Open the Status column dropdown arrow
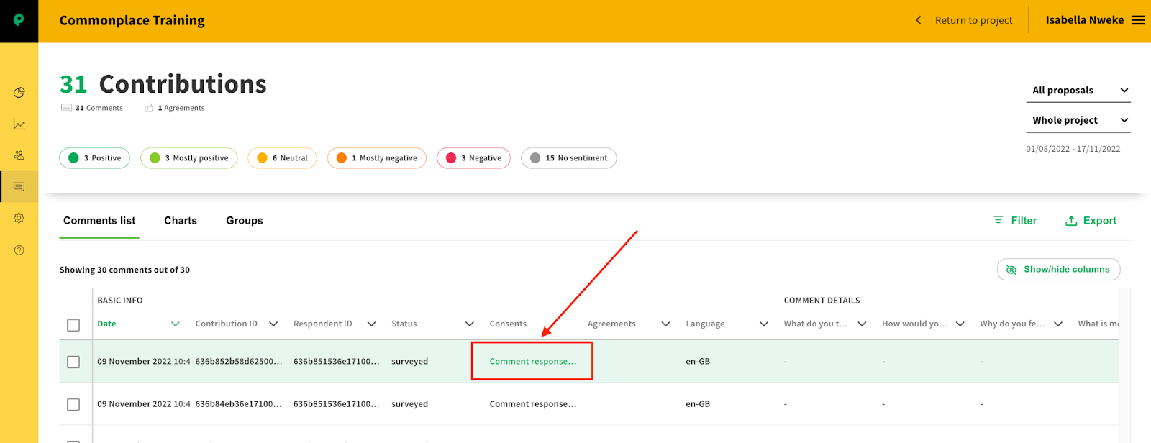 click(469, 324)
